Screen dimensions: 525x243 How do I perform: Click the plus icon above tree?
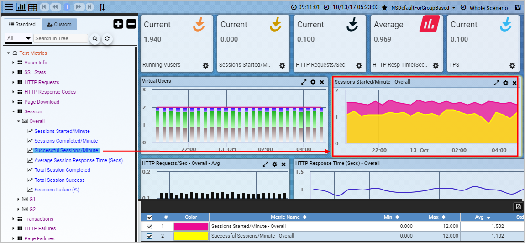(x=118, y=24)
